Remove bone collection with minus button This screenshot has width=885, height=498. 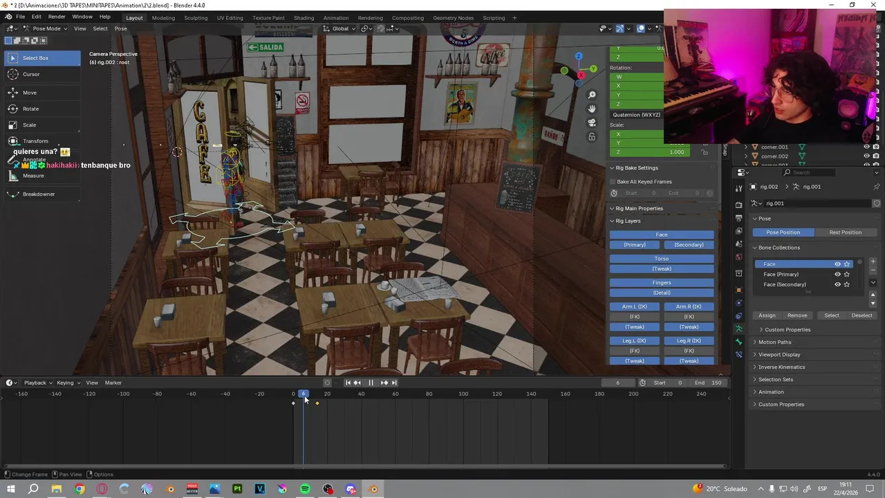pyautogui.click(x=873, y=270)
